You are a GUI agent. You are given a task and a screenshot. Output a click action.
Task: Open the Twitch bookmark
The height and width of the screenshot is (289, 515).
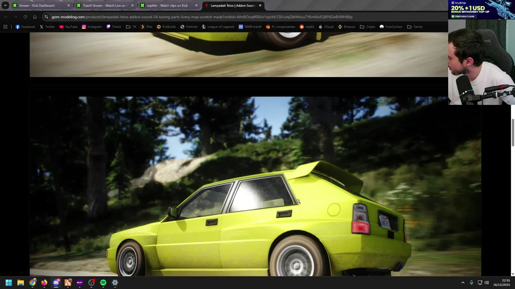[x=114, y=27]
